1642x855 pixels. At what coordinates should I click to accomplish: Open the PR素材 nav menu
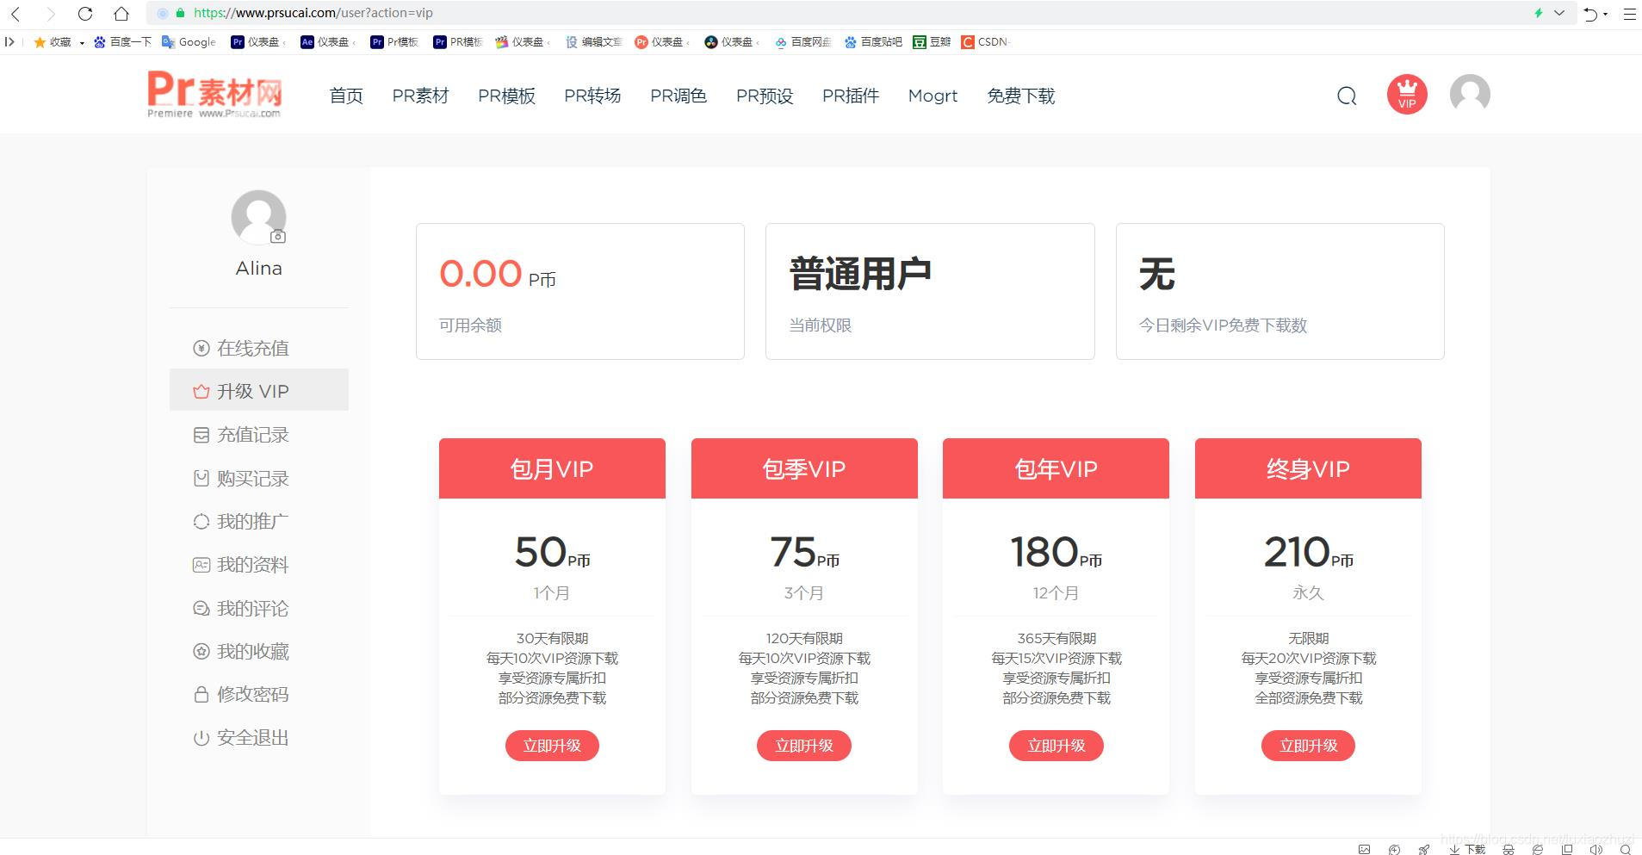click(x=420, y=96)
